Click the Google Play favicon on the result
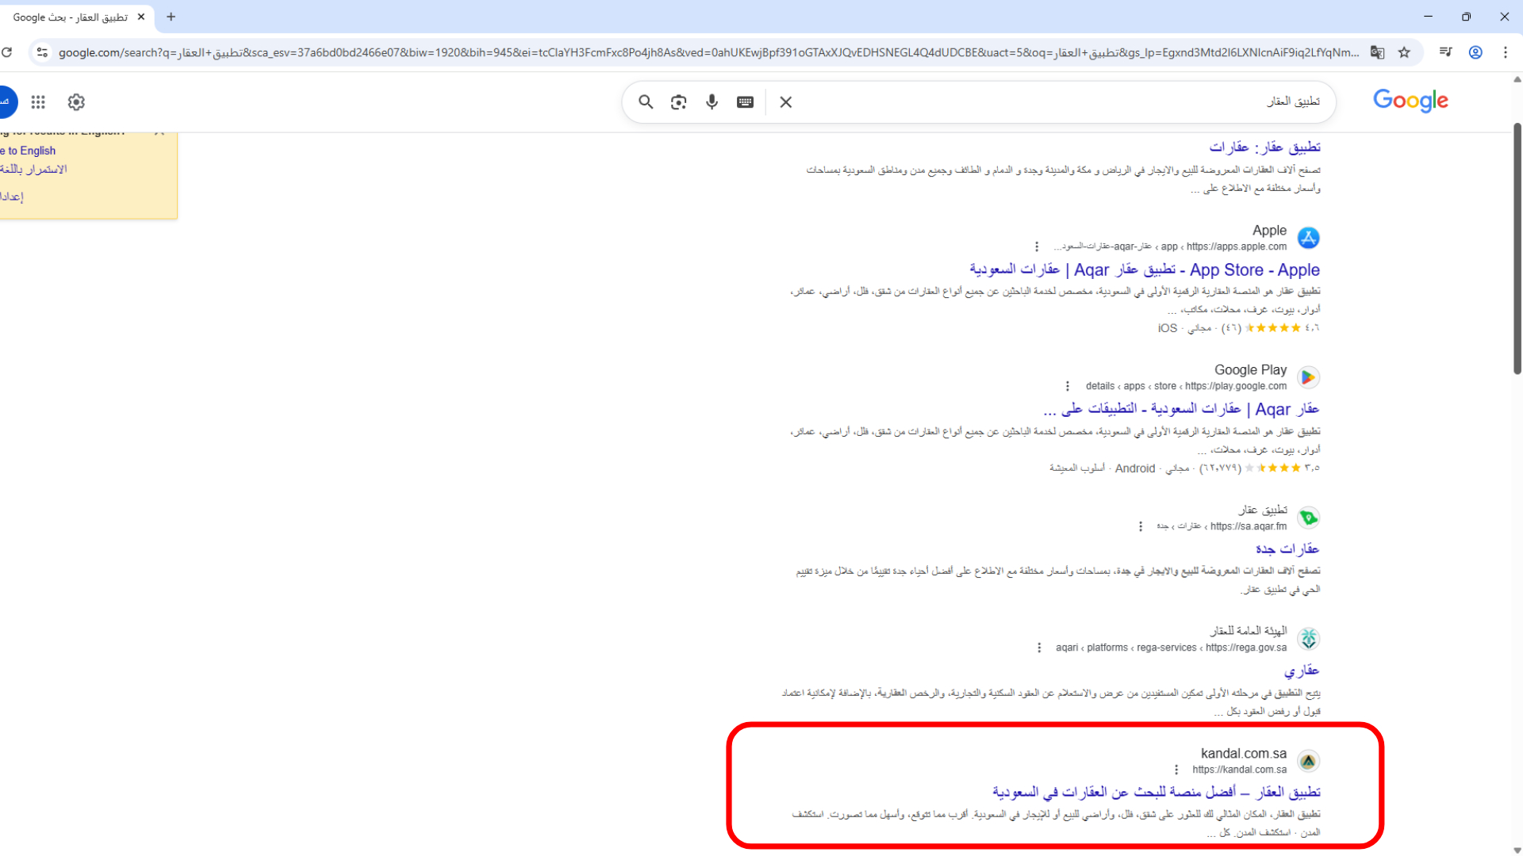 point(1307,377)
